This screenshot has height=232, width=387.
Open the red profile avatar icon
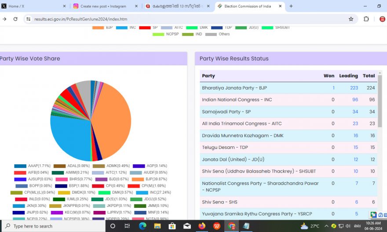point(382,19)
